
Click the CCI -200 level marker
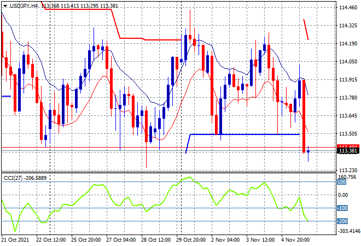(x=342, y=221)
